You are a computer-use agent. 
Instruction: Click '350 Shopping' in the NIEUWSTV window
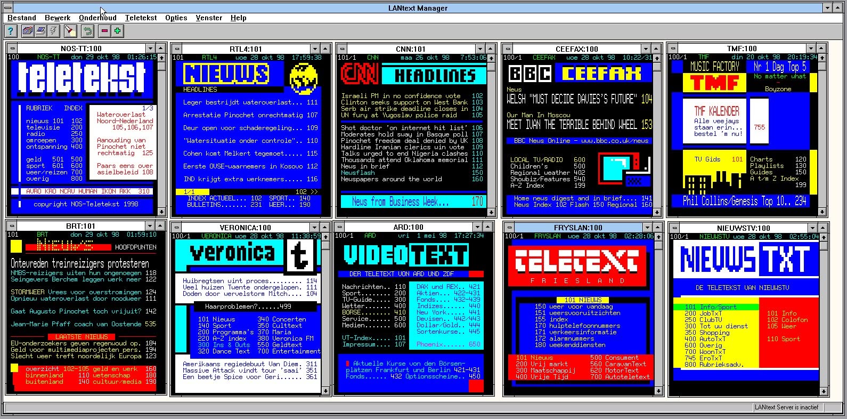coord(707,333)
